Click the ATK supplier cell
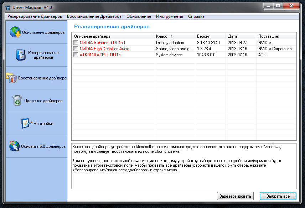This screenshot has height=208, width=305. [x=262, y=55]
